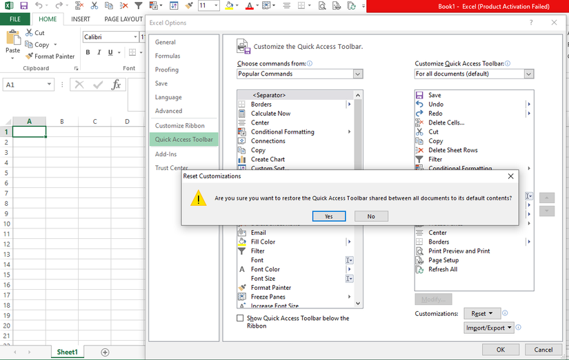
Task: Click the Filter funnel icon in top toolbar
Action: click(139, 6)
